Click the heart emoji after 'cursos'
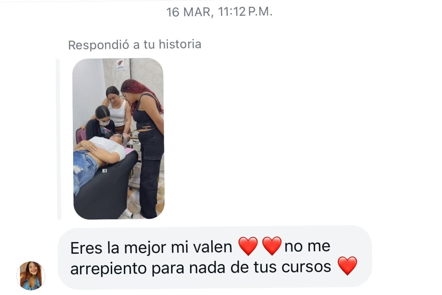This screenshot has width=442, height=295. [347, 266]
